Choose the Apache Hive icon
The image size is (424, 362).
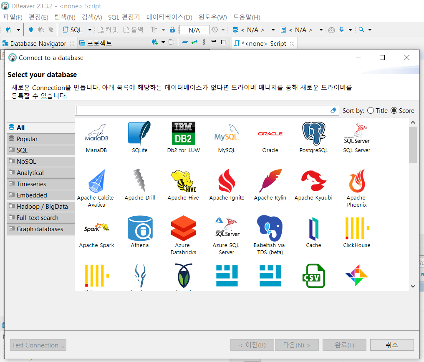tap(183, 185)
